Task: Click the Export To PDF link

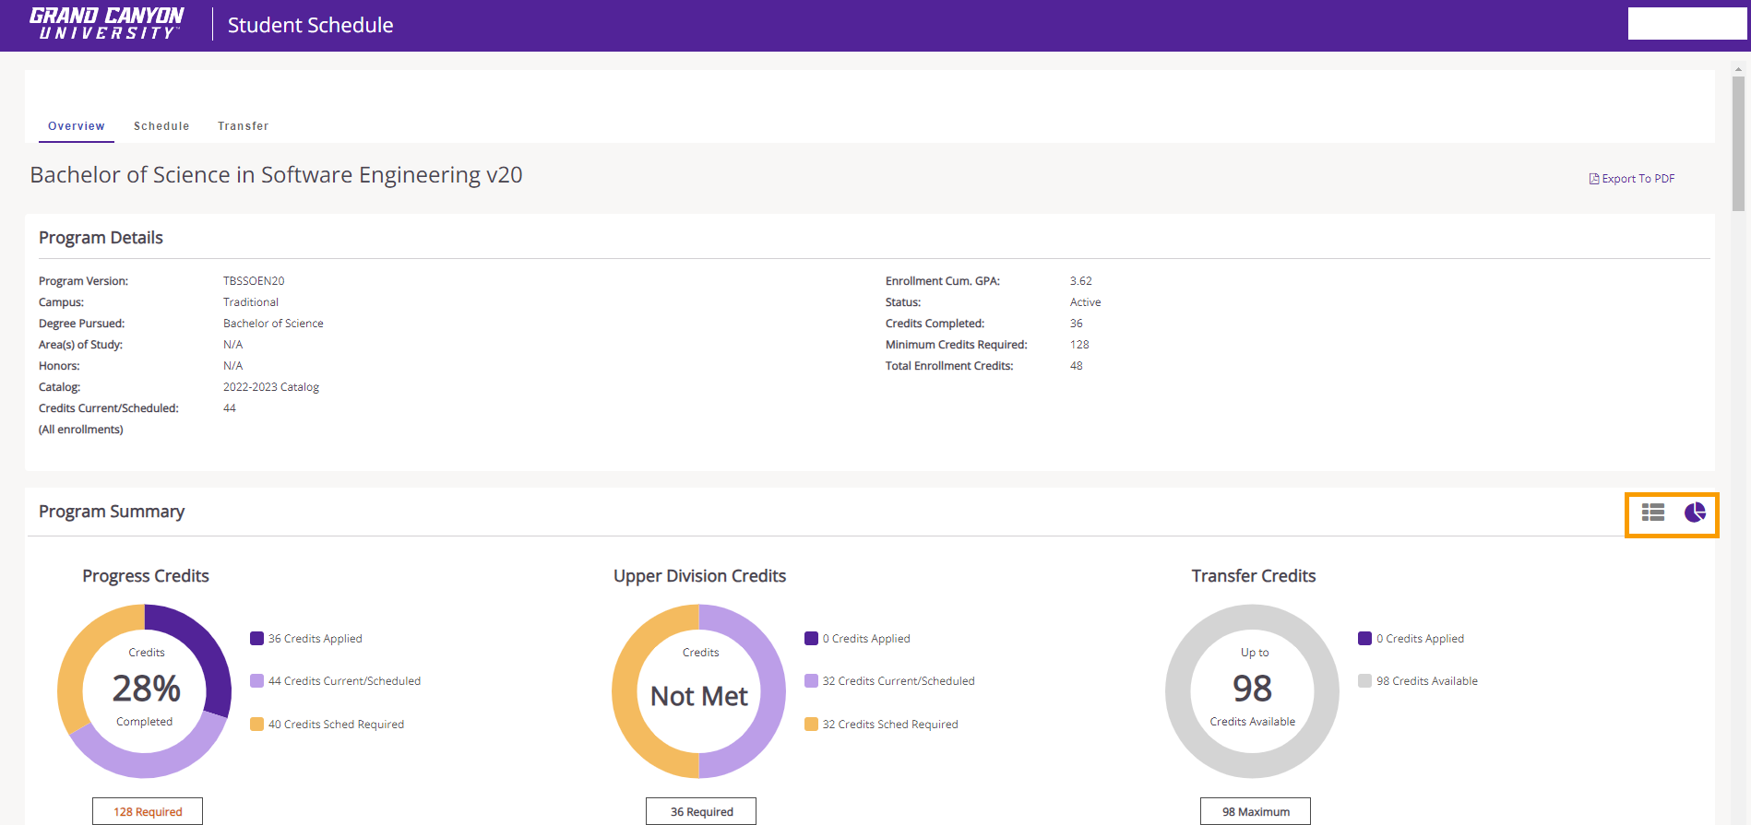Action: pos(1632,179)
